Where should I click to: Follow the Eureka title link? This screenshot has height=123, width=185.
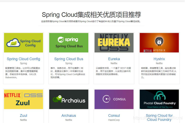(x=114, y=59)
